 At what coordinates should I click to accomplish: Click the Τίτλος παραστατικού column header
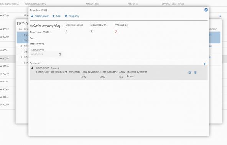(35, 4)
